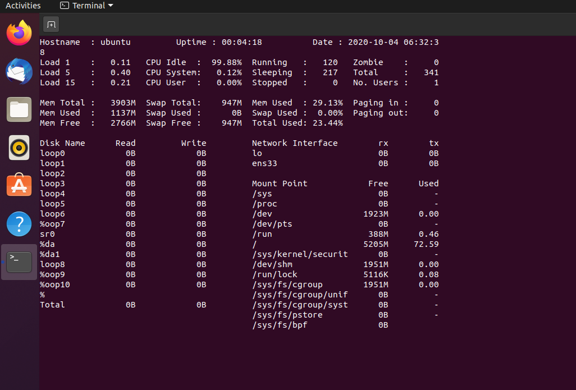Launch Rhythmbox music player
The image size is (576, 390).
19,148
